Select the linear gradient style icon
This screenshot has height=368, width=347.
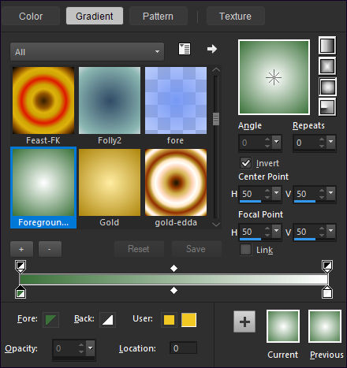(x=327, y=45)
